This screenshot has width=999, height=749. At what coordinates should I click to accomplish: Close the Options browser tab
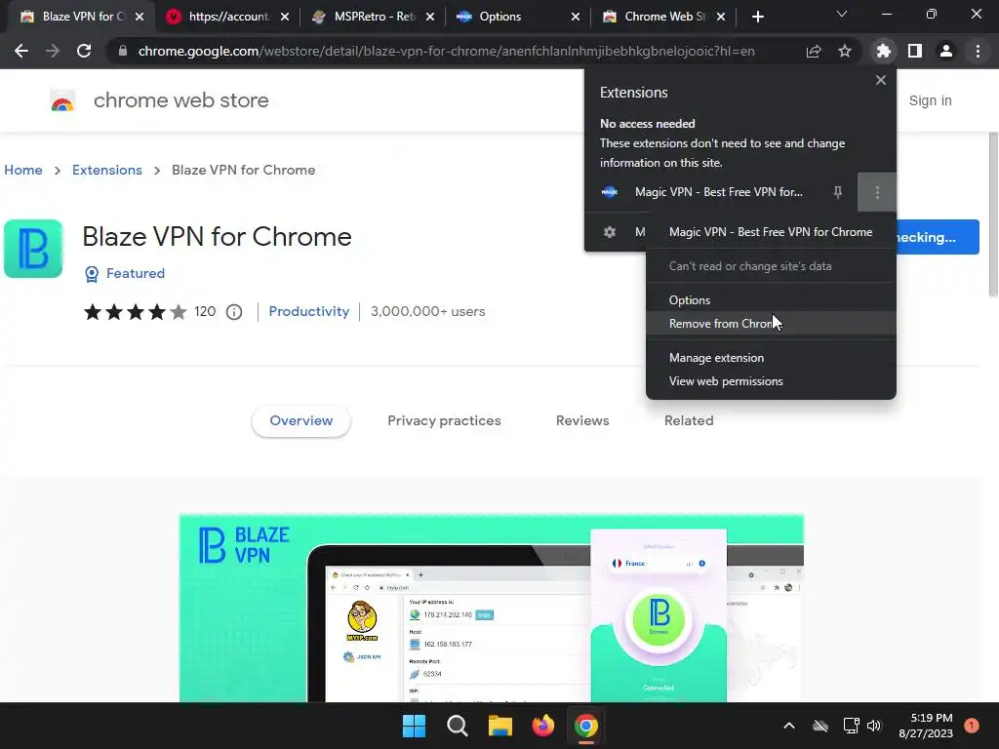(x=576, y=18)
